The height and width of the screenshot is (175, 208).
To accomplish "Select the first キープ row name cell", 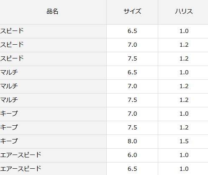I will point(53,114).
